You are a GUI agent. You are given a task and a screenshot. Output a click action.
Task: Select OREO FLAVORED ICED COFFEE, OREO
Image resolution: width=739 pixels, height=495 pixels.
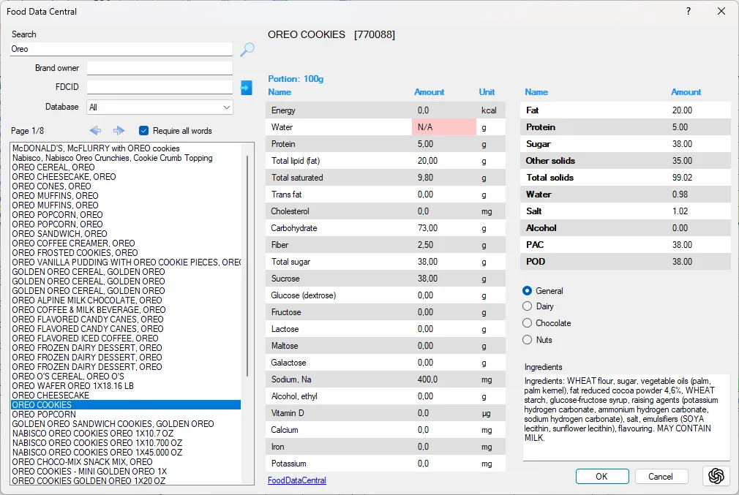(x=86, y=338)
